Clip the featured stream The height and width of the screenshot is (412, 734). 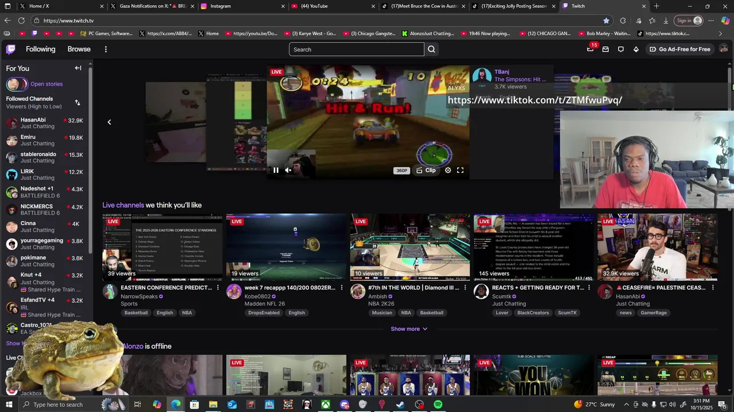click(426, 170)
